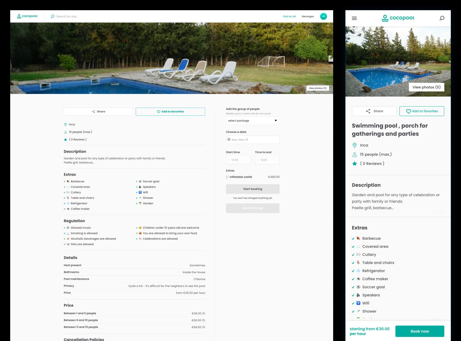The height and width of the screenshot is (341, 461).
Task: Tap the Book now button
Action: coord(420,331)
